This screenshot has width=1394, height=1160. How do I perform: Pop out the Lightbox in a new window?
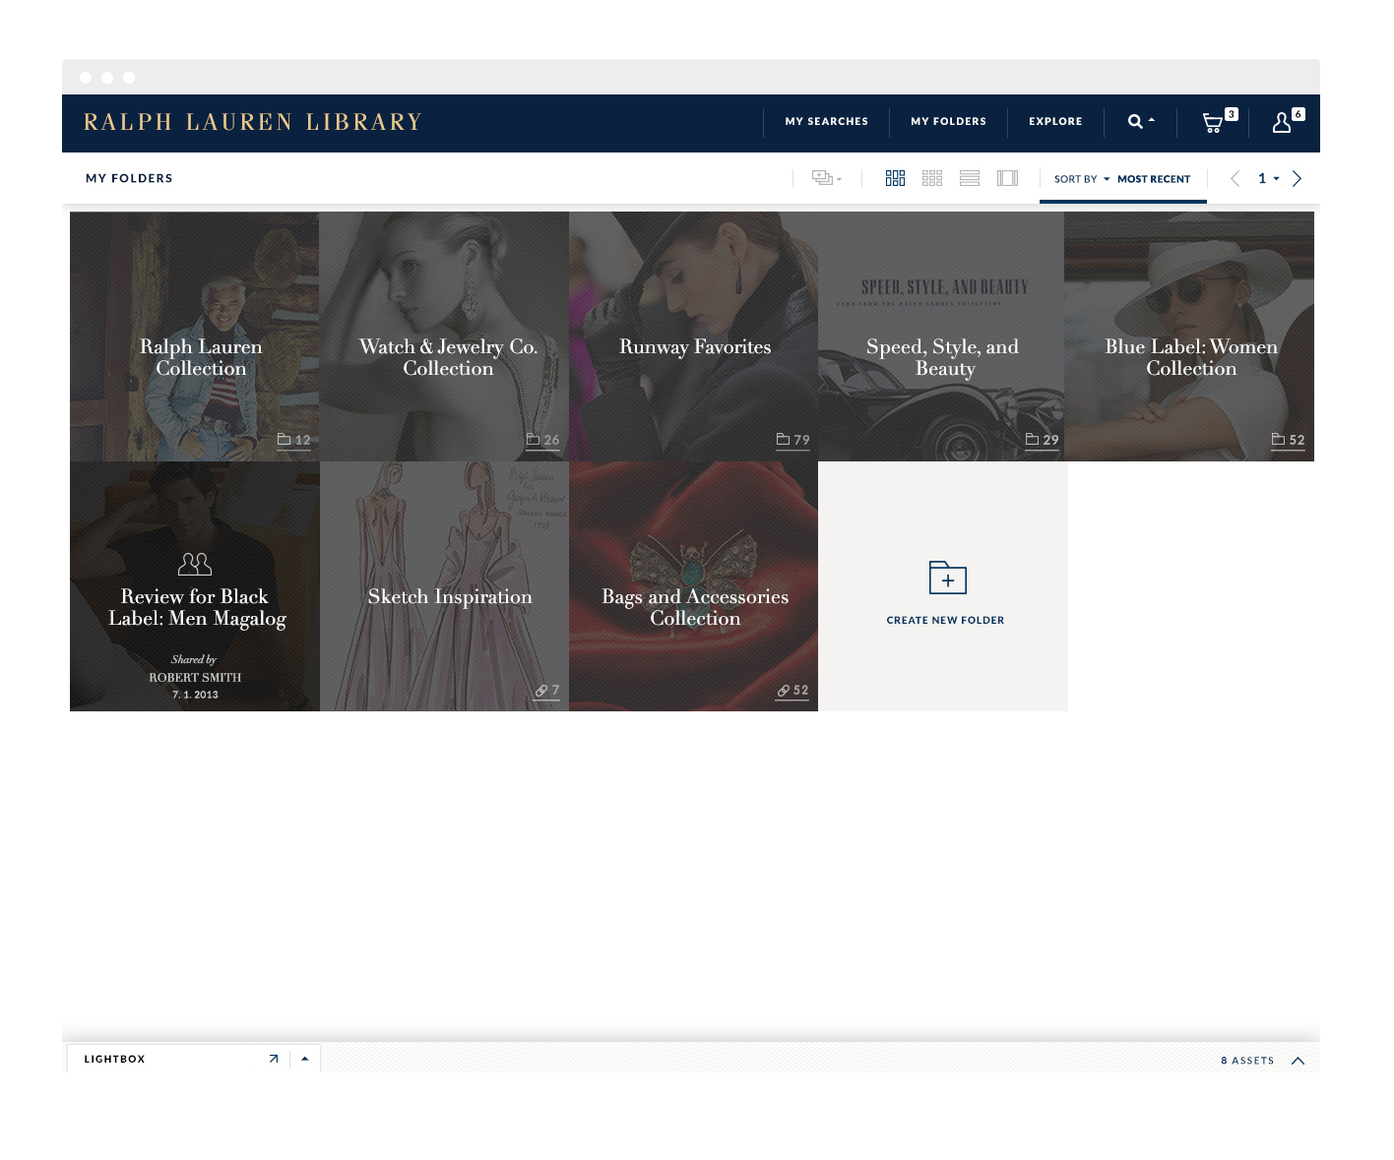(274, 1060)
